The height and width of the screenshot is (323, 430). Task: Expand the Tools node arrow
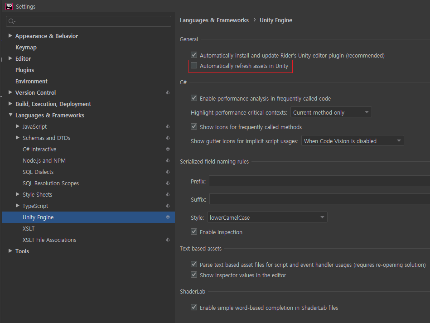tap(10, 251)
